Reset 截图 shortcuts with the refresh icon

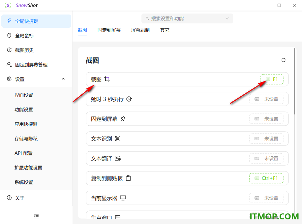[x=284, y=60]
